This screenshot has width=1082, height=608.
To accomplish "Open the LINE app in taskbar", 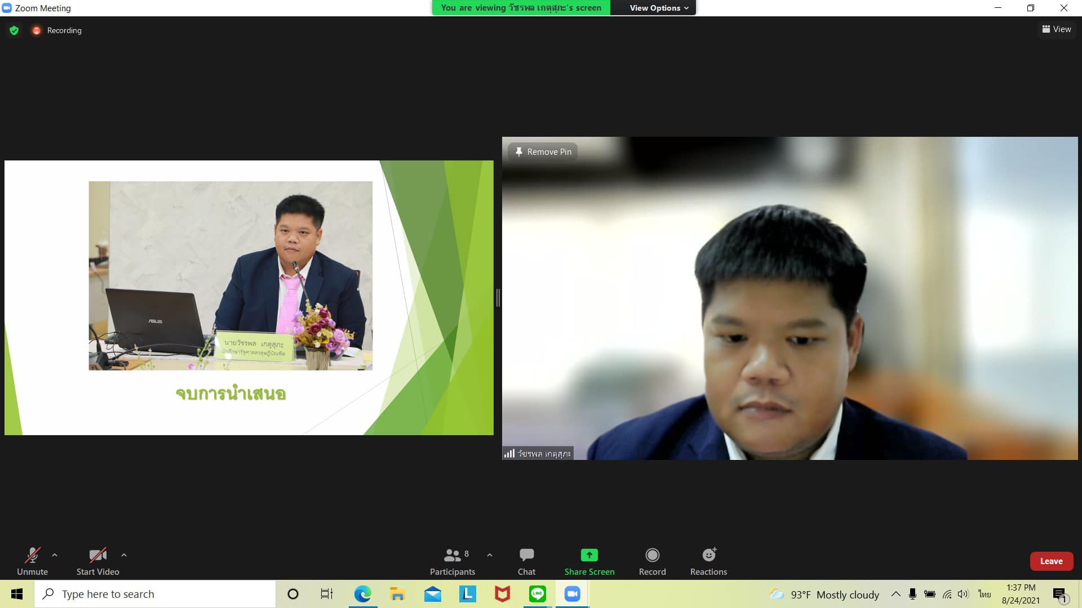I will pyautogui.click(x=537, y=594).
